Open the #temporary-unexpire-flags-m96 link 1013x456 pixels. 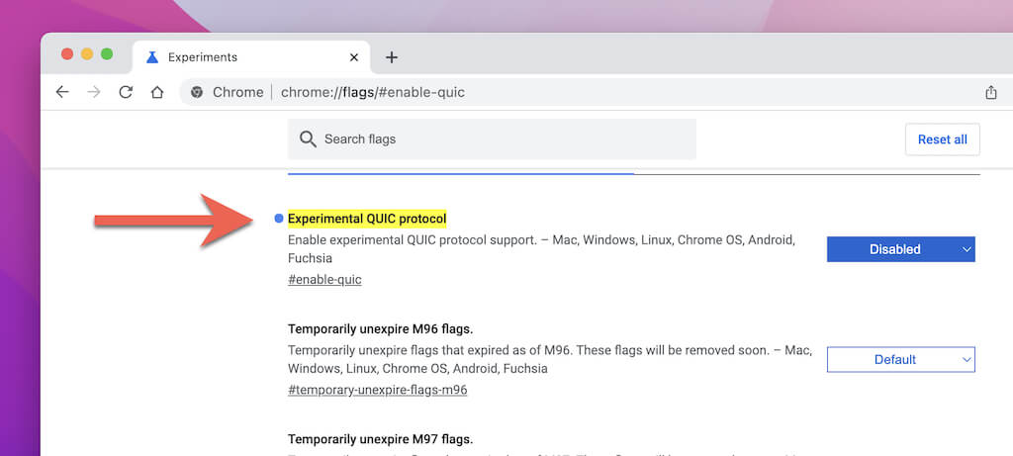pyautogui.click(x=377, y=390)
